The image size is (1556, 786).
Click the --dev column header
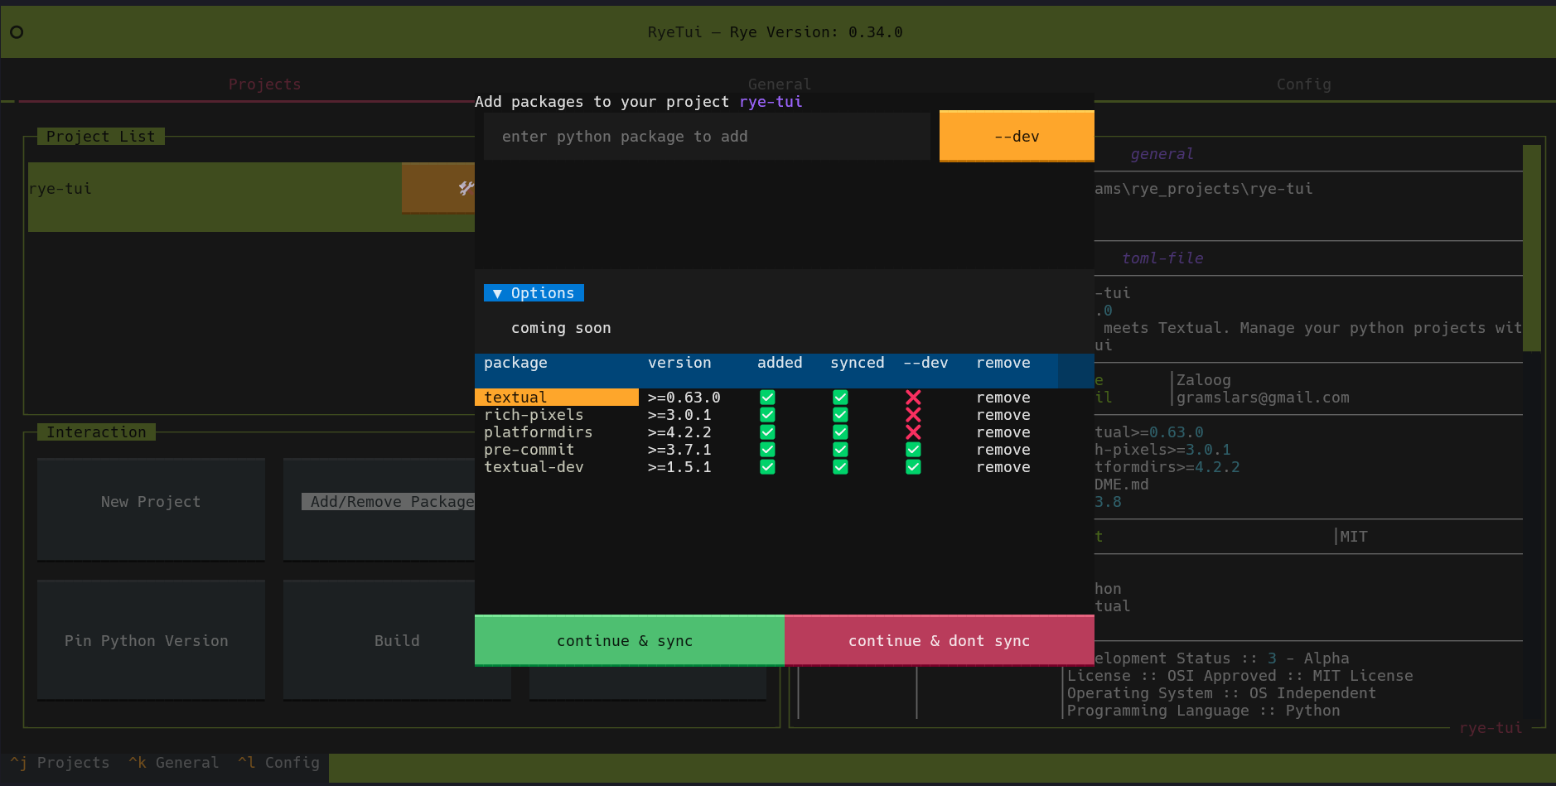pos(925,363)
